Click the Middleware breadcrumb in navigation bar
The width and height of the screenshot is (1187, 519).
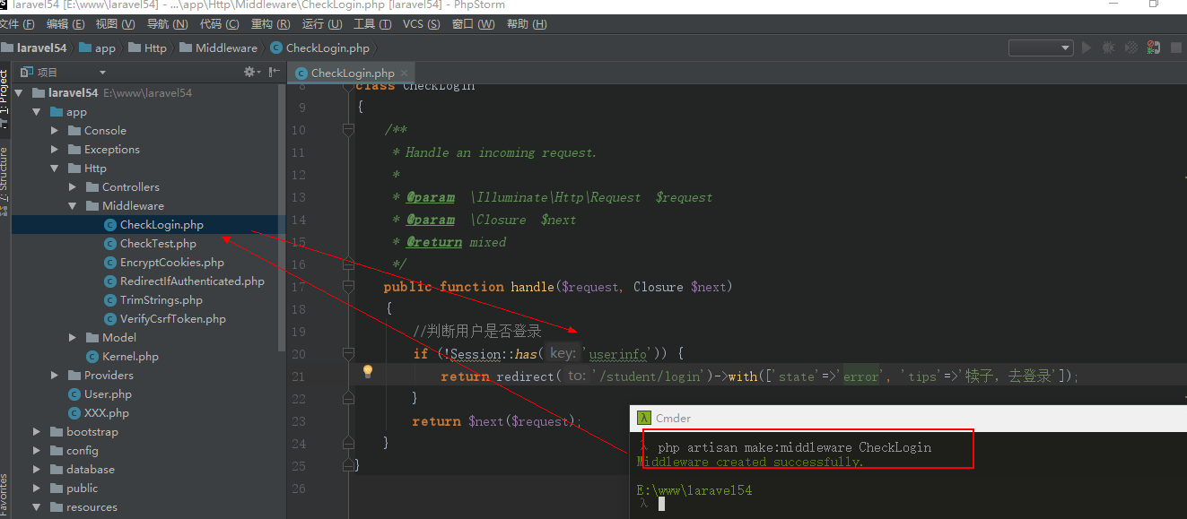[x=226, y=48]
